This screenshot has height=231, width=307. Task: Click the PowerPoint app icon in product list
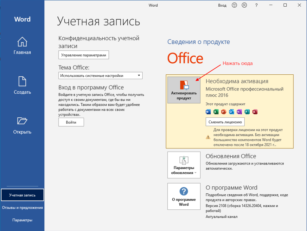pyautogui.click(x=224, y=112)
